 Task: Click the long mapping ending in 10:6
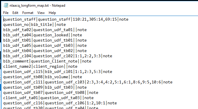pyautogui.click(x=124, y=82)
